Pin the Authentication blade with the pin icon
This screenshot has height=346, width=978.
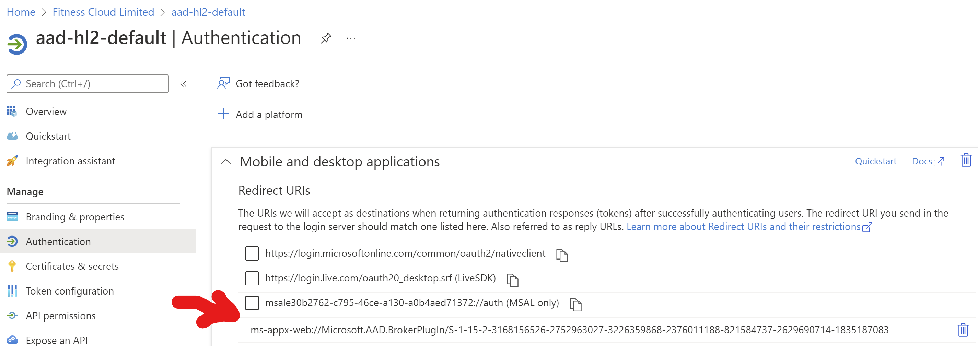[x=326, y=38]
